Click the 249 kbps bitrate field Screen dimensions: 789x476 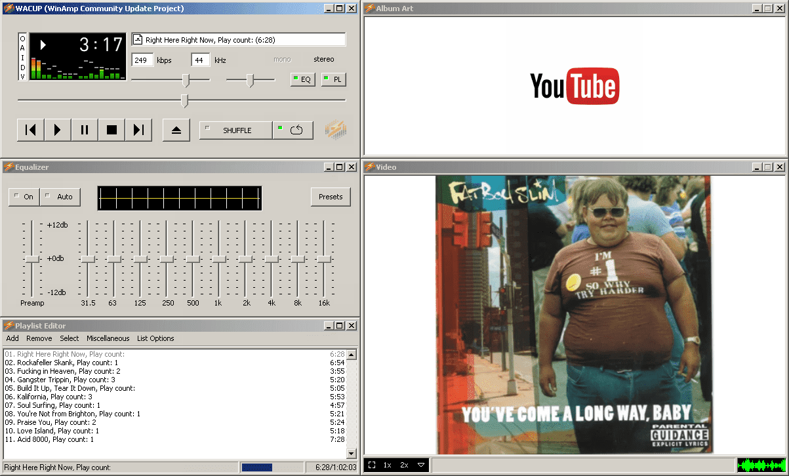[142, 60]
